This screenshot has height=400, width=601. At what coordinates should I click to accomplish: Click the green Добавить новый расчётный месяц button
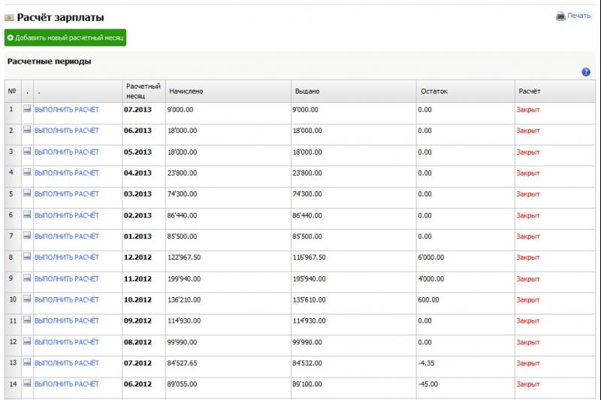[x=65, y=38]
